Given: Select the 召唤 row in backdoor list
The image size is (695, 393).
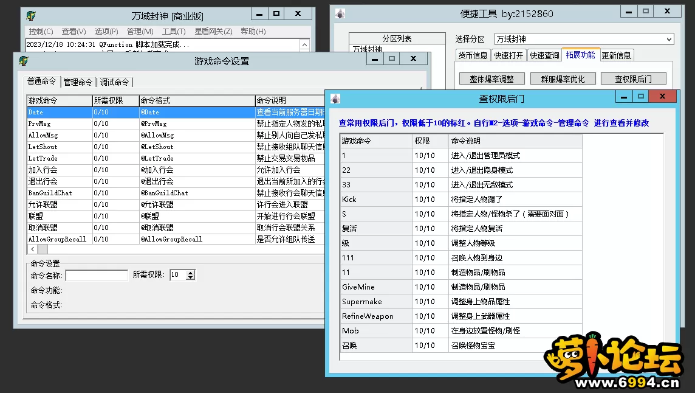Looking at the screenshot, I should click(x=461, y=346).
